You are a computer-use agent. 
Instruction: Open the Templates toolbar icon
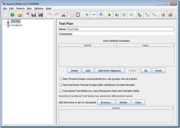click(13, 15)
